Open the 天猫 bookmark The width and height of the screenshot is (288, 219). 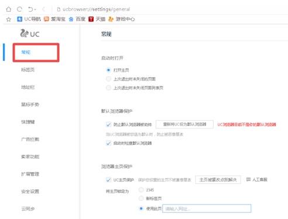point(97,19)
